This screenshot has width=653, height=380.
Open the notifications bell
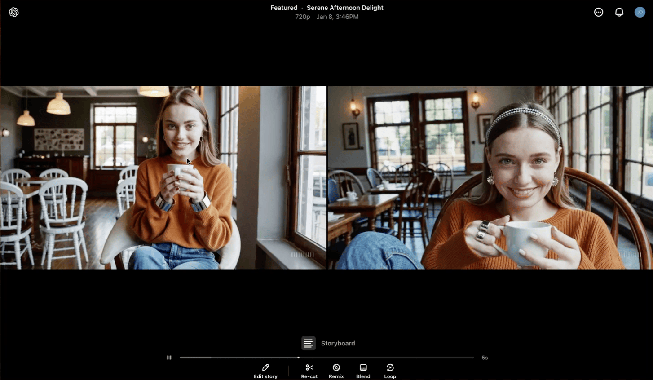tap(619, 12)
